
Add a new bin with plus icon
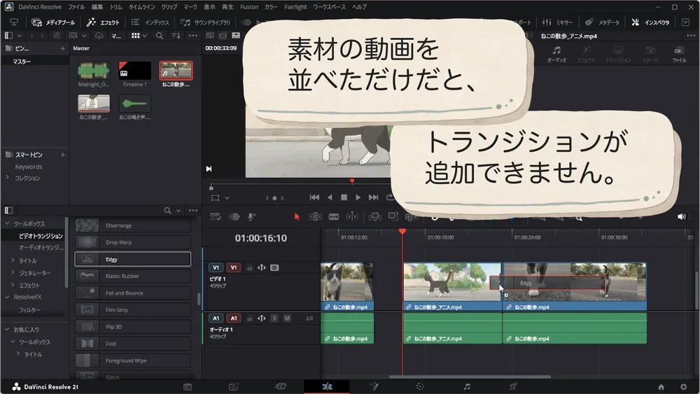[x=62, y=48]
